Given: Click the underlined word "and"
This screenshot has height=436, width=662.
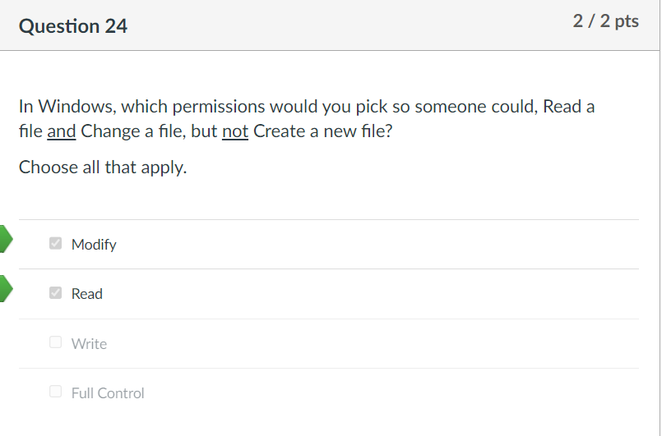Looking at the screenshot, I should 62,131.
